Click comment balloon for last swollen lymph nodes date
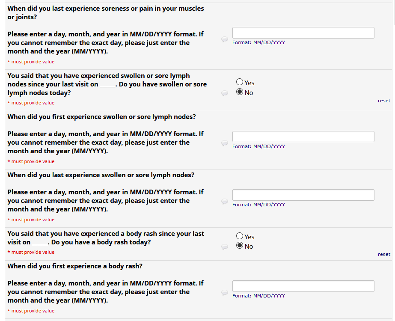The height and width of the screenshot is (321, 395). (x=225, y=201)
